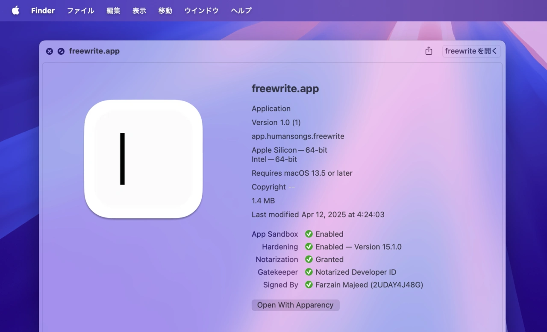This screenshot has height=332, width=547.
Task: Open the ウインドウ menu
Action: (201, 11)
